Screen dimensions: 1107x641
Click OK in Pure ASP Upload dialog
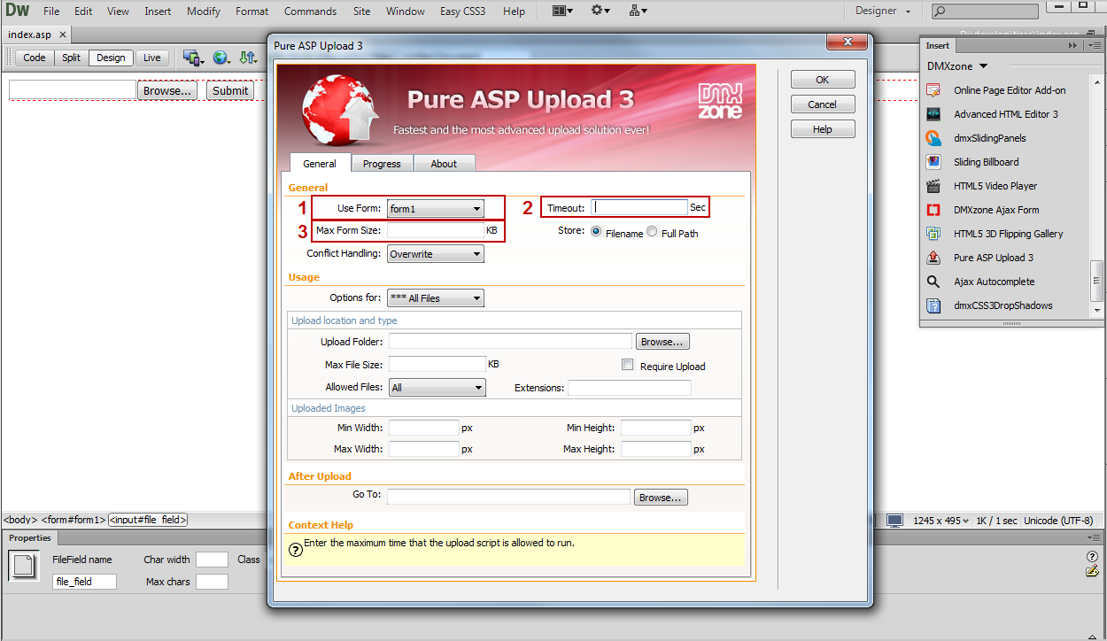click(x=823, y=80)
